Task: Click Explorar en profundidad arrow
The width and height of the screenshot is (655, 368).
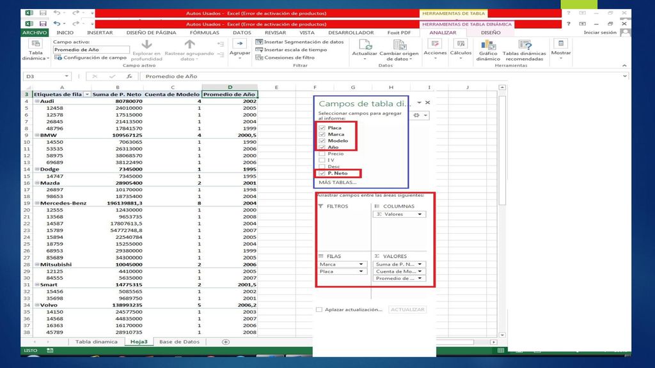Action: [146, 50]
